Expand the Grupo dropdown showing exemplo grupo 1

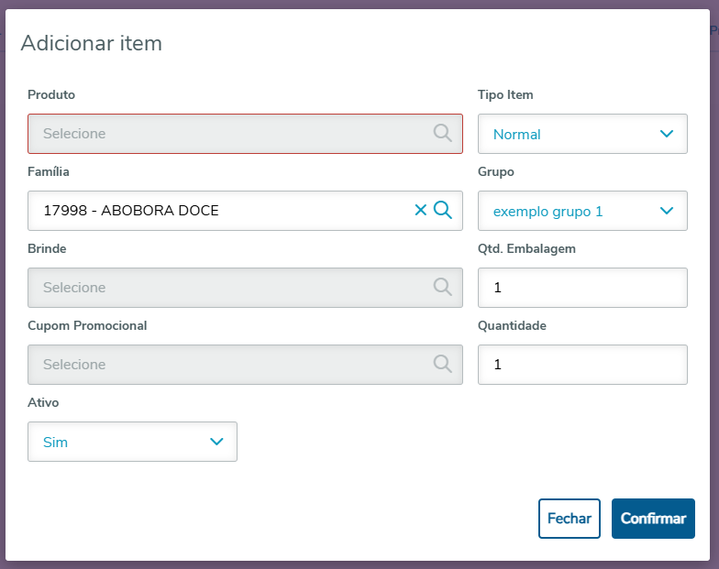569,211
